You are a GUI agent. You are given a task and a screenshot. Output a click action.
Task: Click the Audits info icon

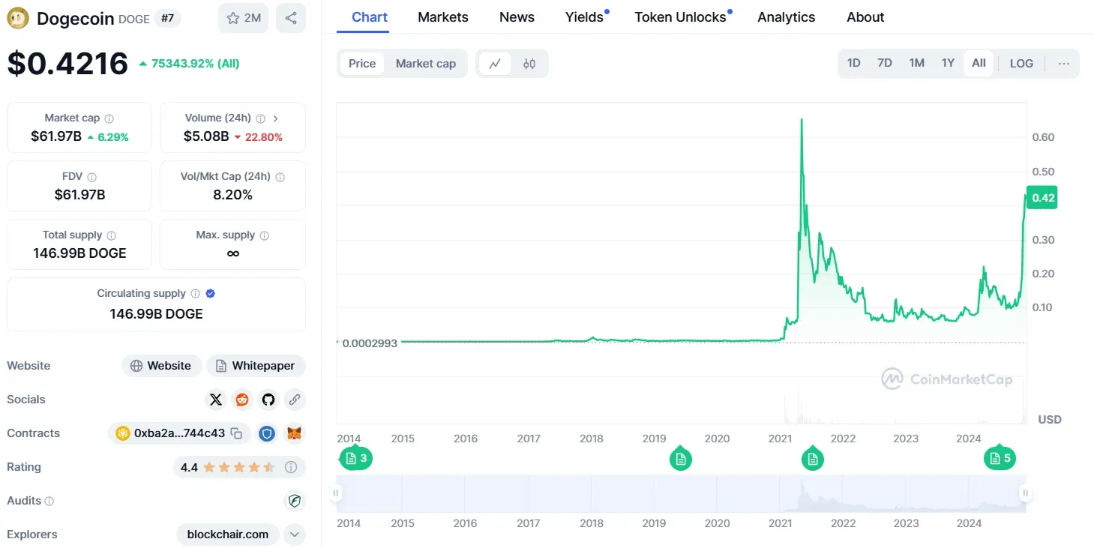(49, 501)
